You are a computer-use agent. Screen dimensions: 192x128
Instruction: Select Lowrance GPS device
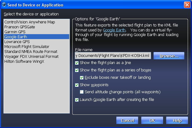click(37, 42)
